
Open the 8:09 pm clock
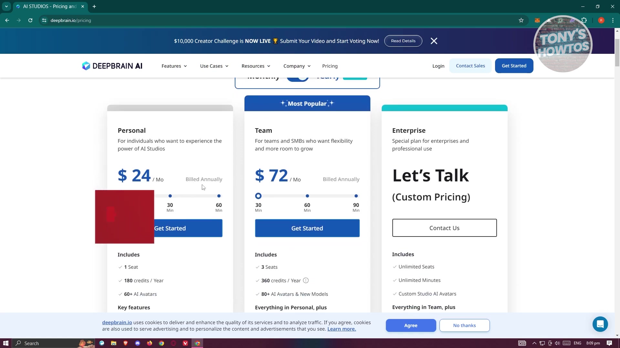coord(593,343)
